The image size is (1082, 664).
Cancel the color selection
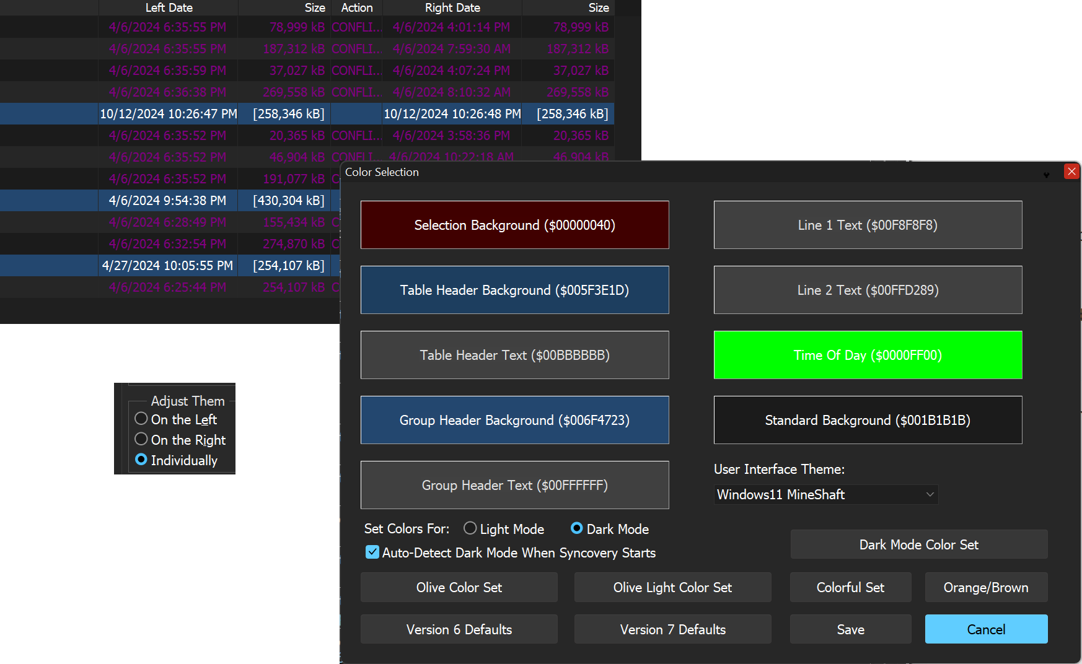pyautogui.click(x=986, y=629)
